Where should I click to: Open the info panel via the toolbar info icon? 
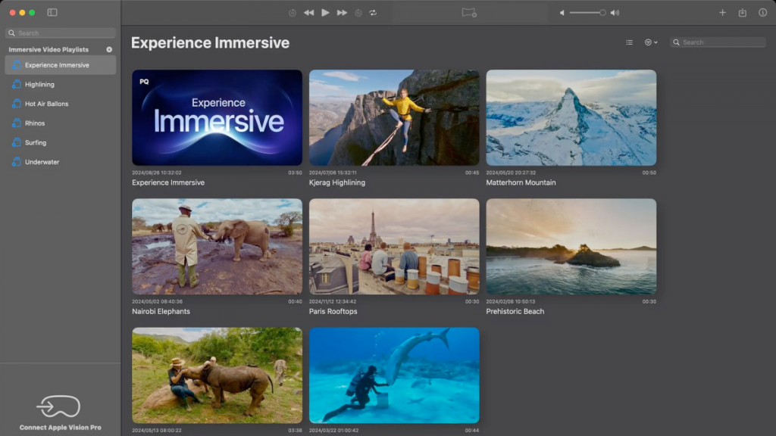tap(762, 12)
